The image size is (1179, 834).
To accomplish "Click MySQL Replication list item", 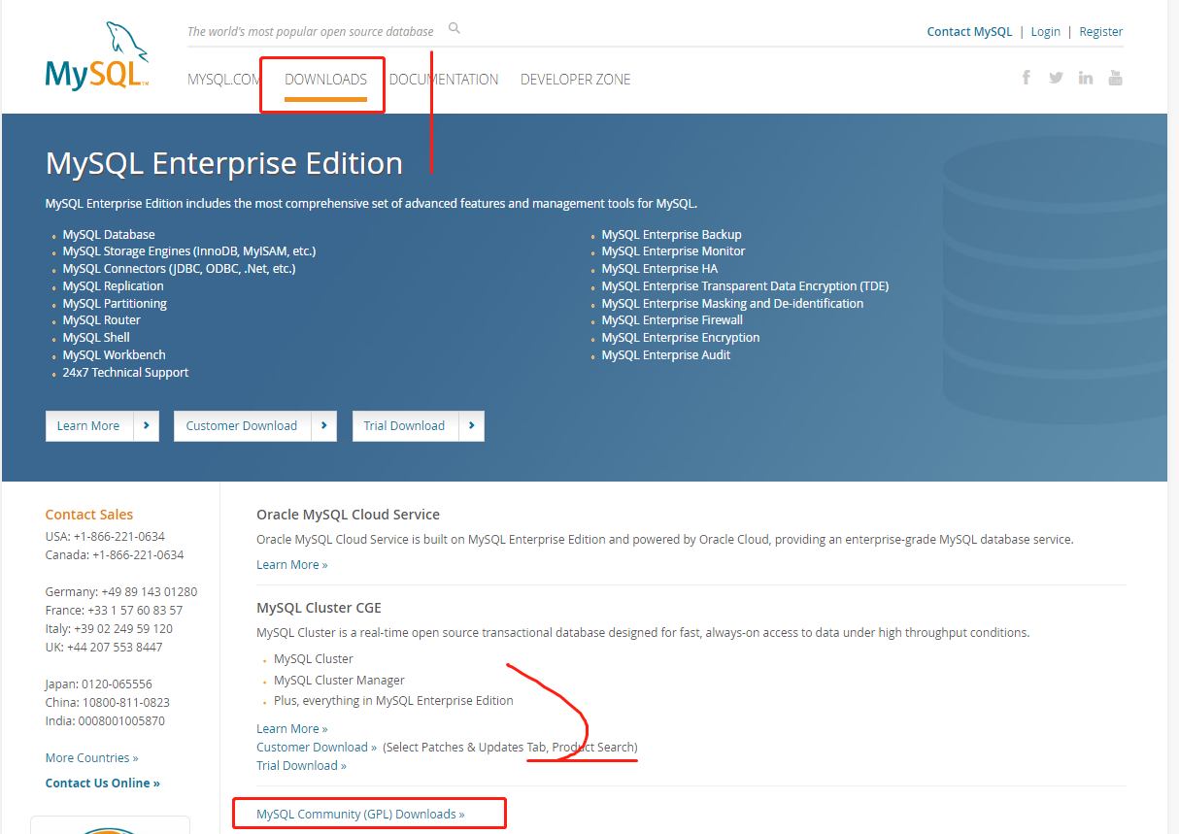I will click(x=113, y=285).
